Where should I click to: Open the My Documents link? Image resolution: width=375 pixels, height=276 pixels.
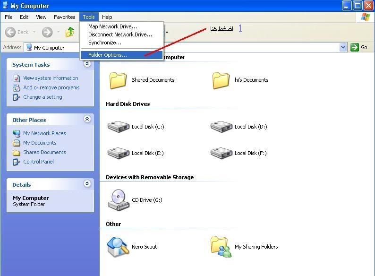[x=40, y=143]
